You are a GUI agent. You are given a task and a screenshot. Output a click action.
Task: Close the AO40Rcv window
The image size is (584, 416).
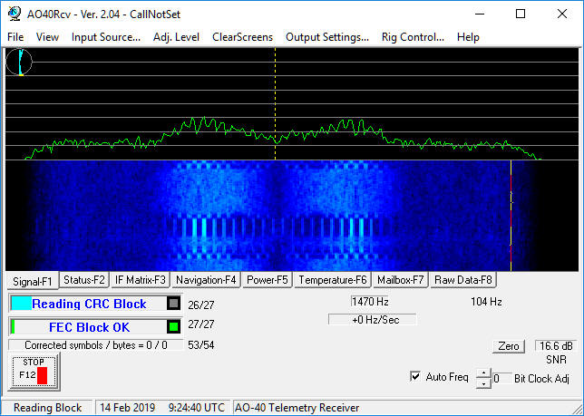click(x=562, y=15)
